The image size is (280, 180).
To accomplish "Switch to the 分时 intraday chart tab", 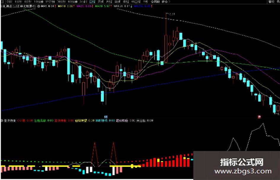I will 9,2.
